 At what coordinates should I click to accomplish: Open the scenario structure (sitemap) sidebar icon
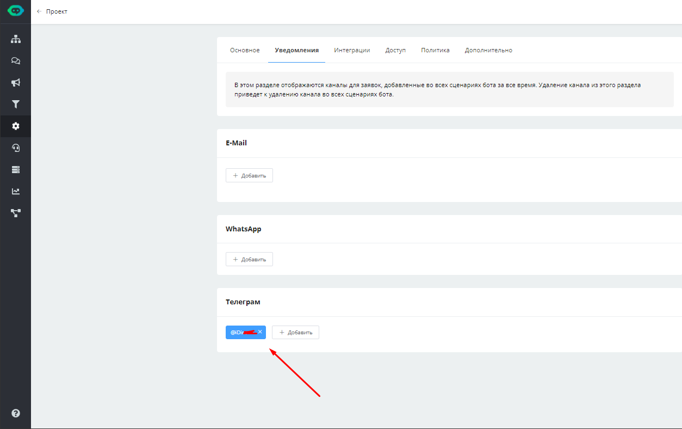[16, 39]
